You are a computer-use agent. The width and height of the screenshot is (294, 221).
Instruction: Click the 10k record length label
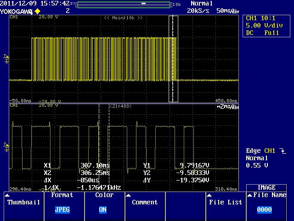coord(176,5)
